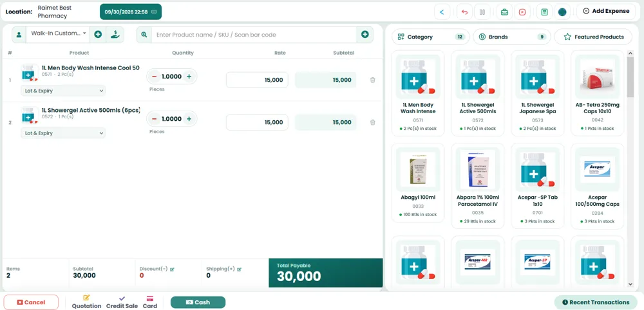Click the product list scrollbar up arrow
The height and width of the screenshot is (310, 644).
630,53
